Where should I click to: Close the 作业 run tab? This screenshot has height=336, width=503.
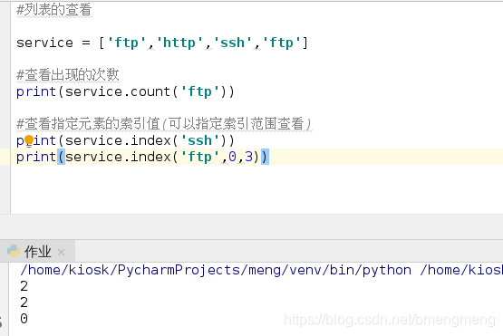pos(62,253)
